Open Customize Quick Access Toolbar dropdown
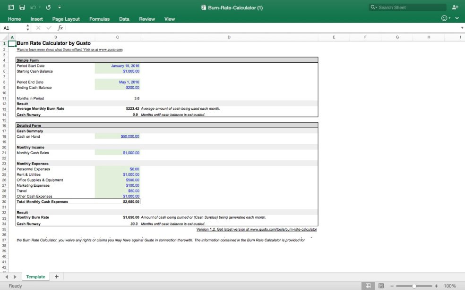This screenshot has height=290, width=465. click(x=59, y=8)
